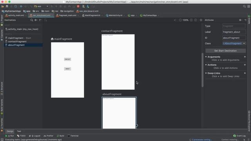Open the Class dropdown arrow
Screen dimensions: 251x141
click(x=244, y=43)
